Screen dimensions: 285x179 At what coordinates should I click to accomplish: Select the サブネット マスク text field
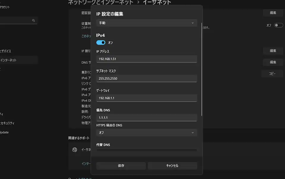(147, 78)
